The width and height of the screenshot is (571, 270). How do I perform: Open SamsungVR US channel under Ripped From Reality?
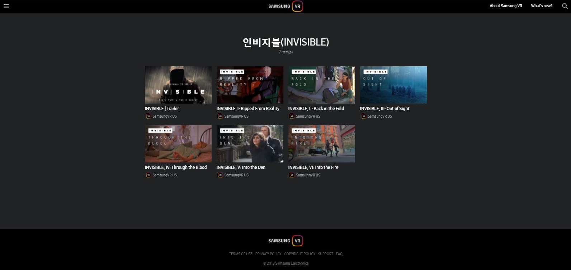pos(236,116)
